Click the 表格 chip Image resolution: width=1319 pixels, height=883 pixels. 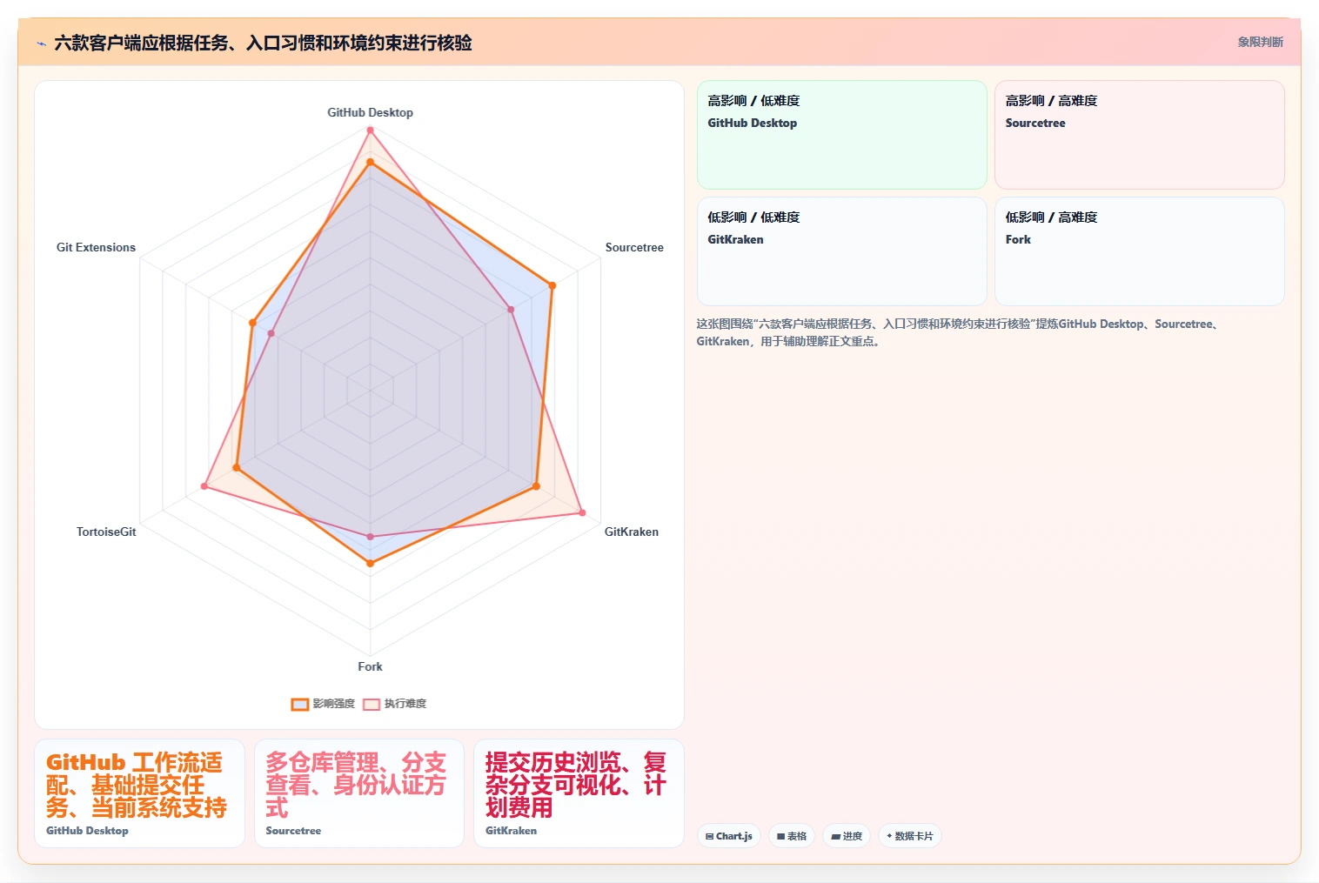click(792, 836)
